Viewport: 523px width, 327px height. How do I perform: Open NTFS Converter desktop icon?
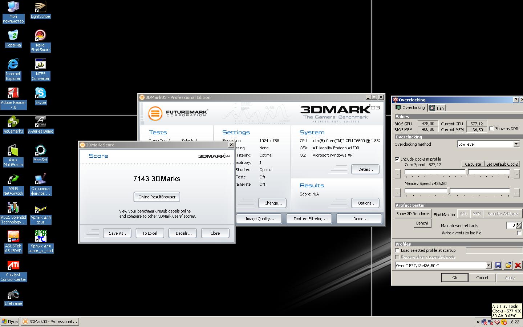[40, 69]
